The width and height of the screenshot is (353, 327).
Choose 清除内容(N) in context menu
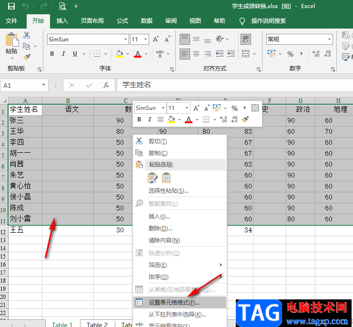click(180, 240)
